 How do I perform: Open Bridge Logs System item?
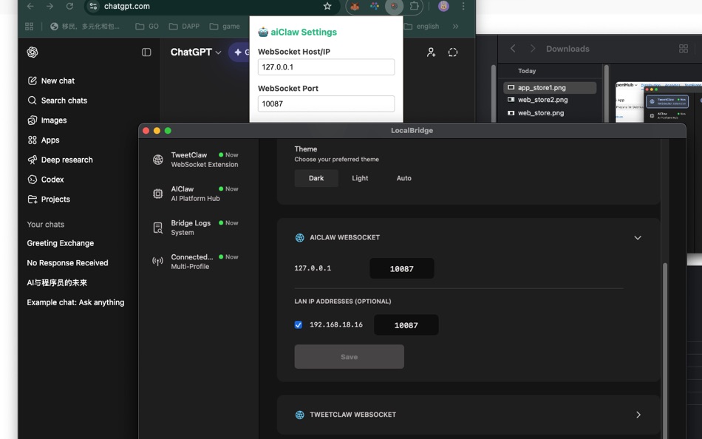click(x=198, y=228)
